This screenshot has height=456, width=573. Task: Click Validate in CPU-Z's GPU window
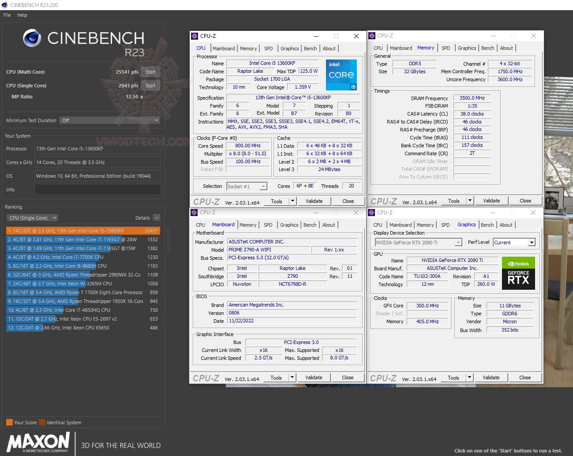pos(491,378)
